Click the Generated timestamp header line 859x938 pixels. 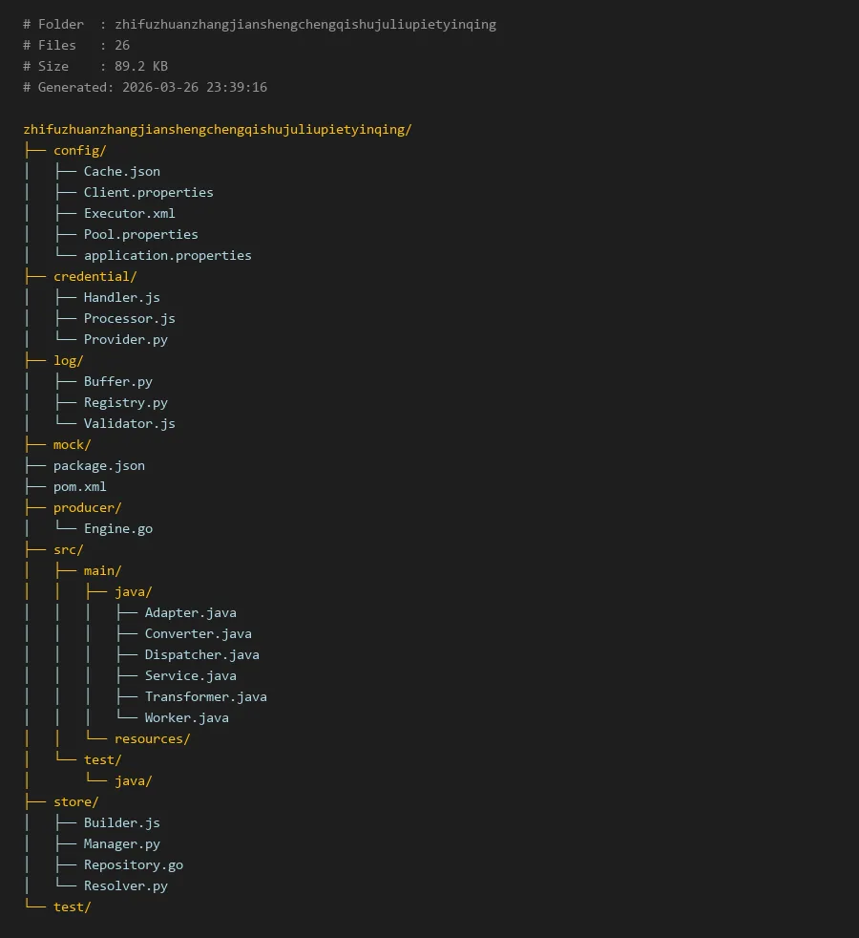145,87
